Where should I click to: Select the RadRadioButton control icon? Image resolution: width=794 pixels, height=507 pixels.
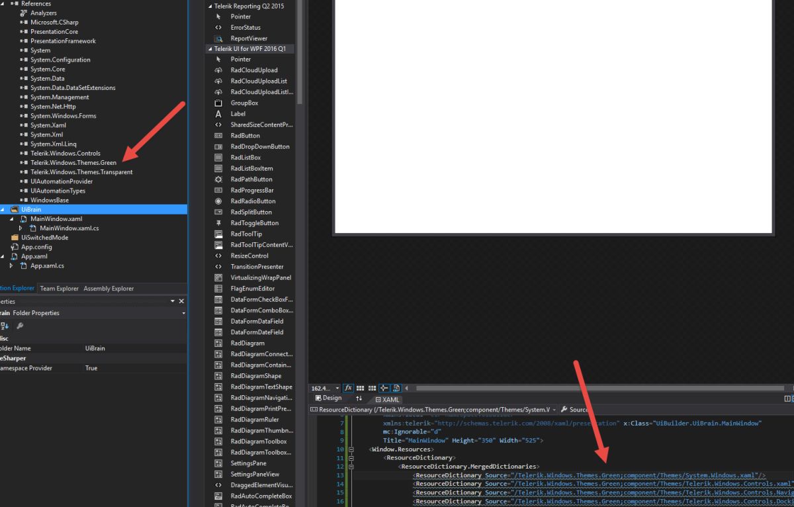tap(218, 201)
